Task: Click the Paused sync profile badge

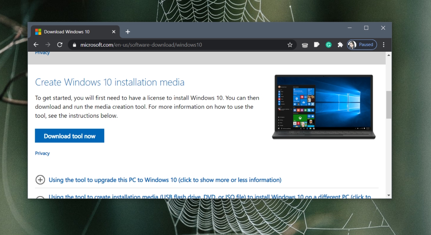Action: (x=362, y=44)
